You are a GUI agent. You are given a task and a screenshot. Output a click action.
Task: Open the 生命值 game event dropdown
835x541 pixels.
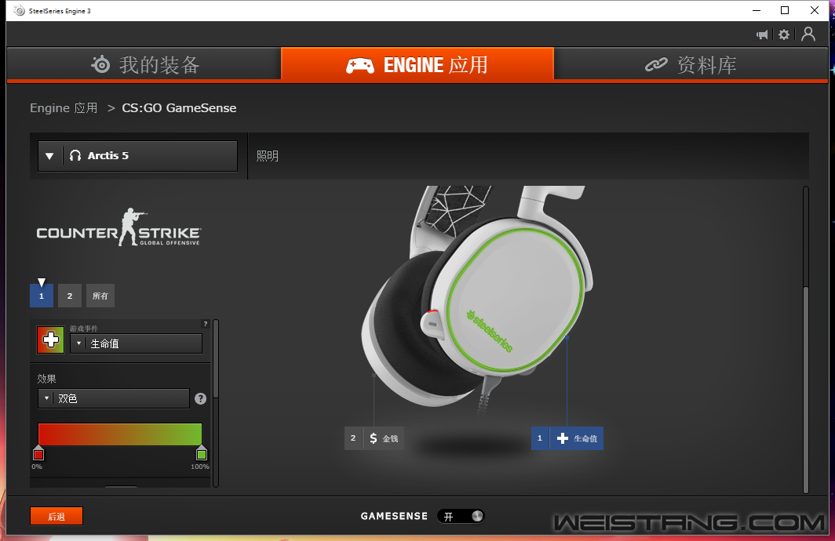click(137, 343)
